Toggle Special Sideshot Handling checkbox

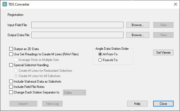click(x=11, y=65)
